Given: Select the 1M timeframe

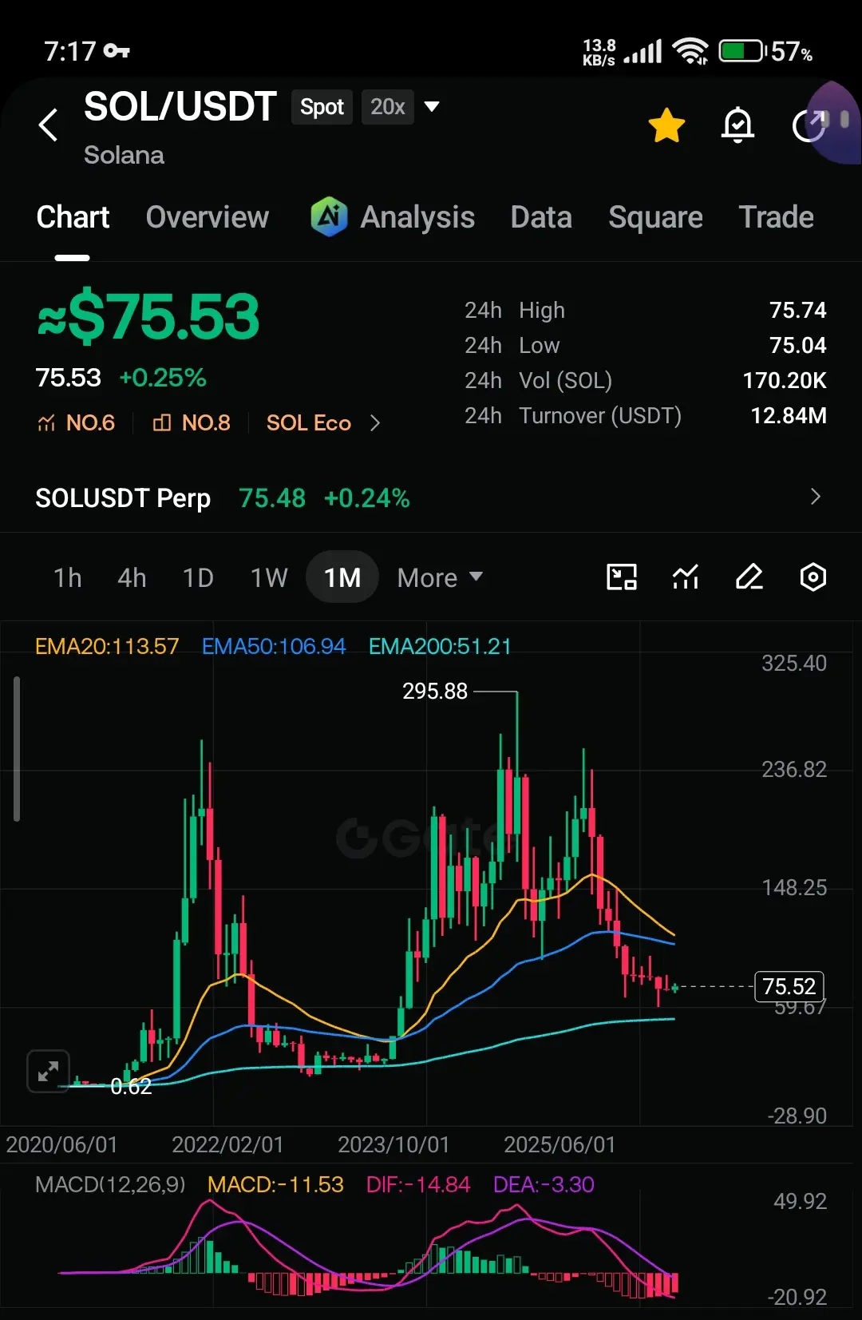Looking at the screenshot, I should point(342,577).
